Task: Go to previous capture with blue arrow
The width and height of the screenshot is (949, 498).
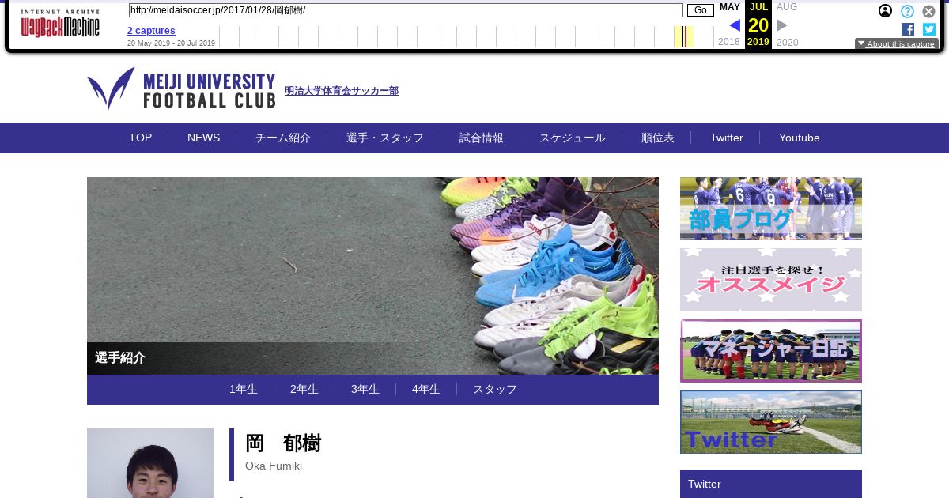Action: 735,25
